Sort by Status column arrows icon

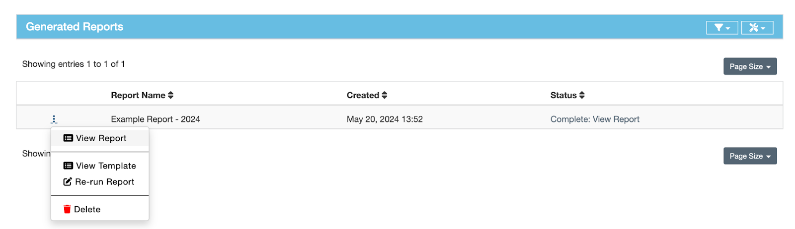coord(581,95)
